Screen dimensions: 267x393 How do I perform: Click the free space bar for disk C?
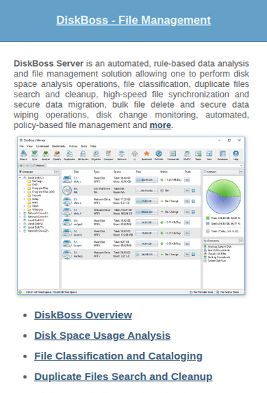[147, 179]
